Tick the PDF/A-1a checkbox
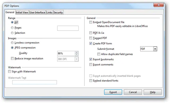 point(91,33)
